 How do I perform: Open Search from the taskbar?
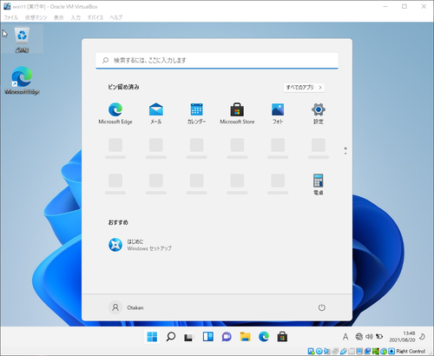(x=171, y=337)
